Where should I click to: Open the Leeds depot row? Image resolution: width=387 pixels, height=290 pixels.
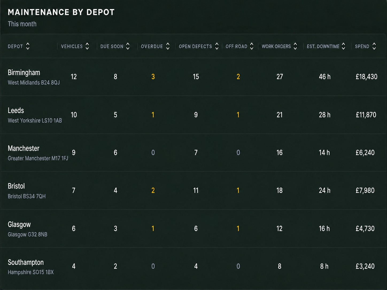pos(193,115)
